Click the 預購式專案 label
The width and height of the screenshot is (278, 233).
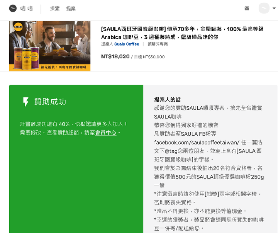pos(158,44)
